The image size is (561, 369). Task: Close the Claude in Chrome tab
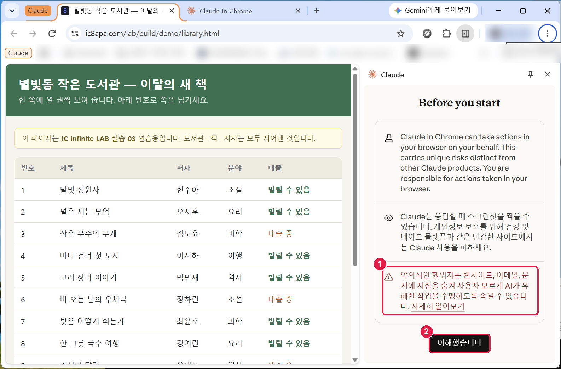pyautogui.click(x=298, y=11)
